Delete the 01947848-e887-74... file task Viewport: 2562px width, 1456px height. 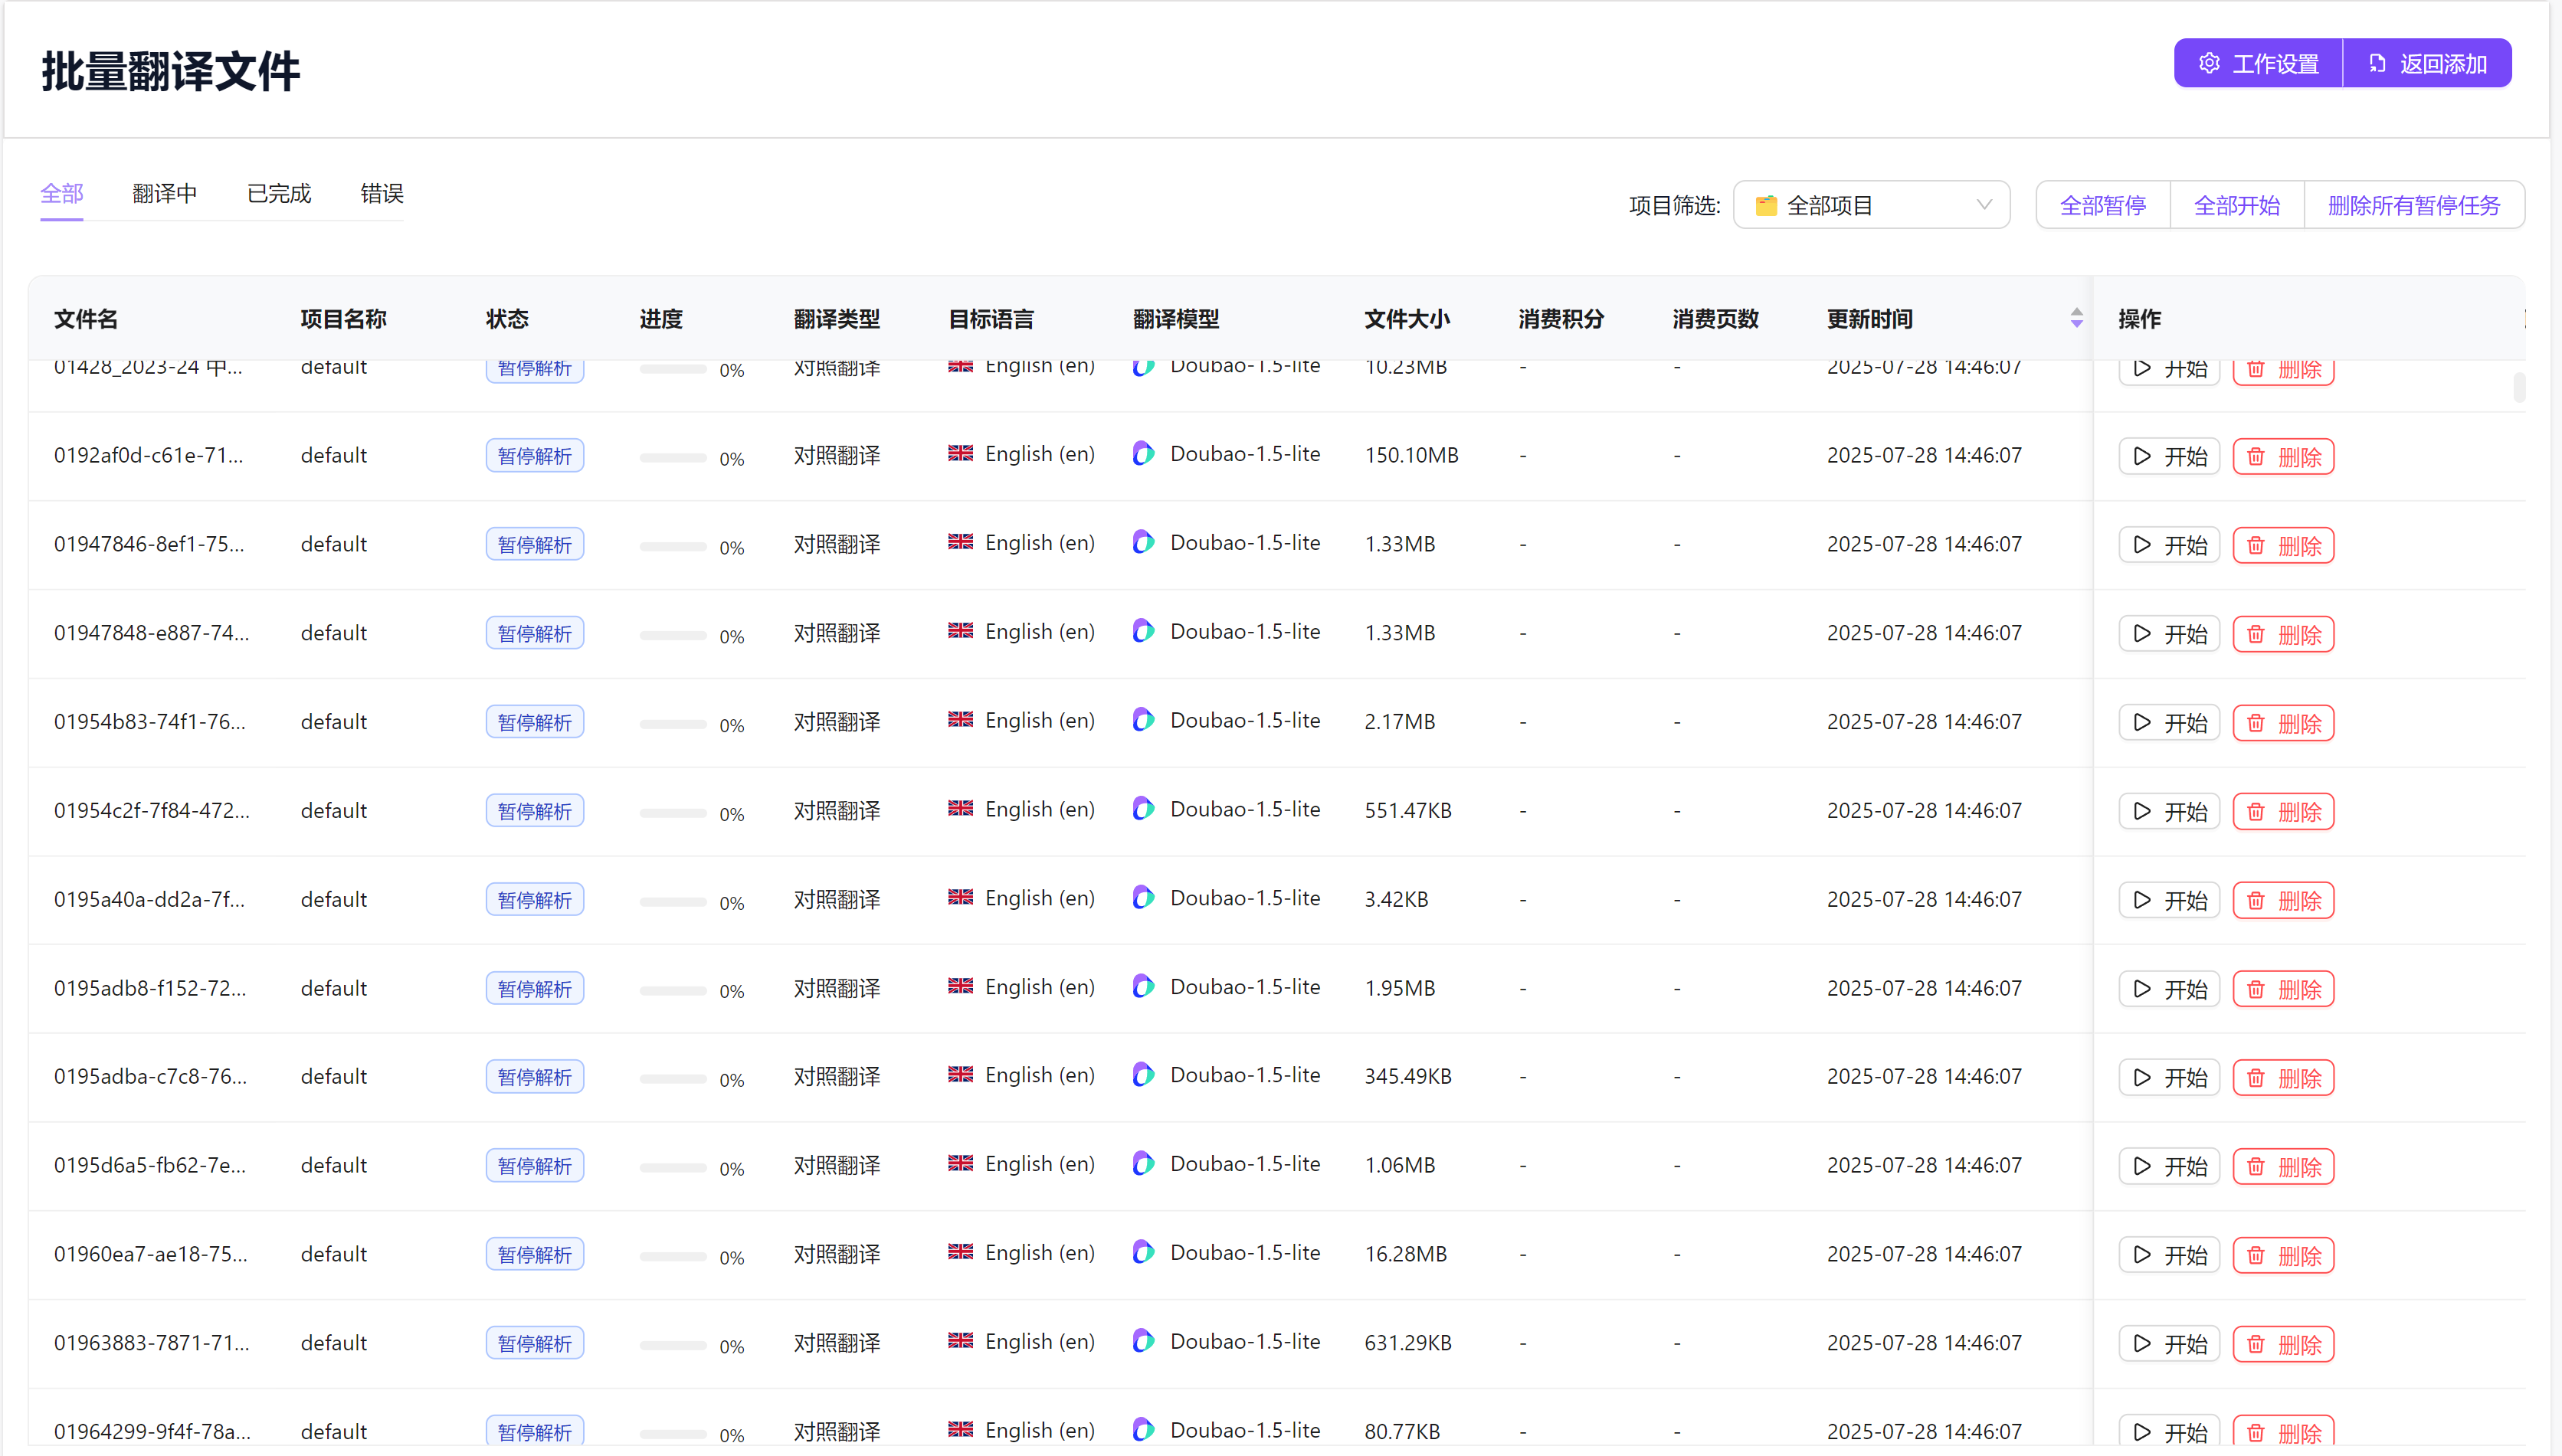pyautogui.click(x=2284, y=635)
